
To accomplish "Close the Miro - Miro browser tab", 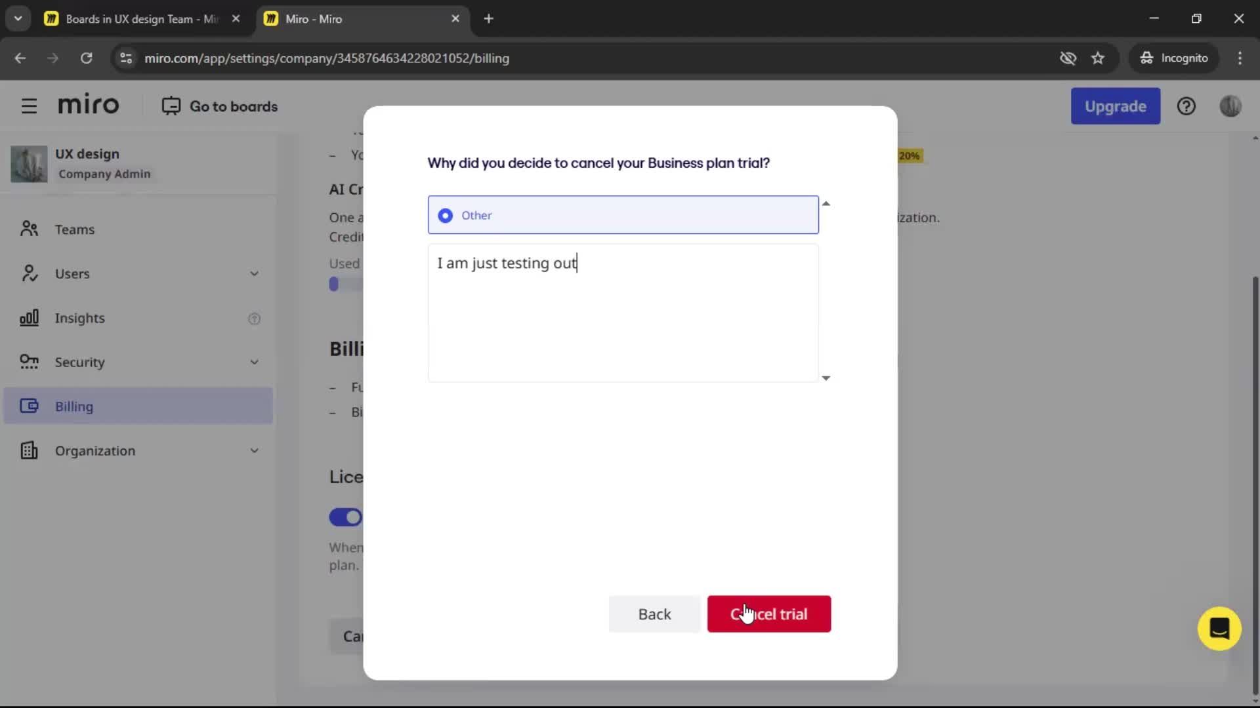I will pos(455,19).
